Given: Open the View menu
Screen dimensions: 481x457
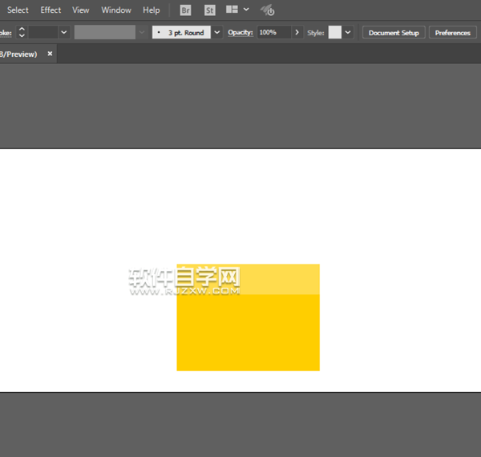Looking at the screenshot, I should click(x=81, y=10).
